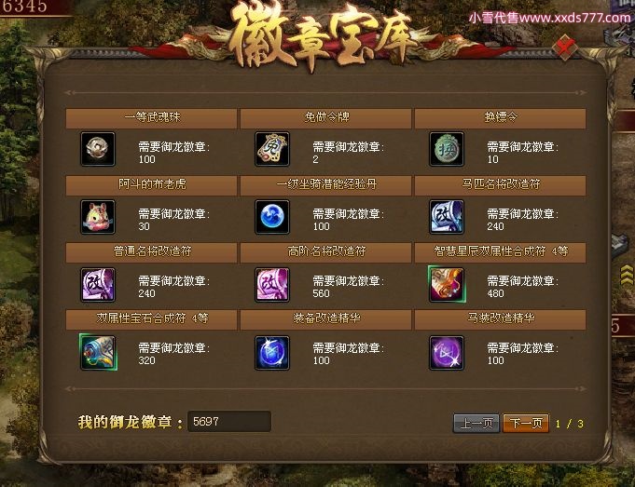Image resolution: width=635 pixels, height=487 pixels.
Task: Click the 智慧星辰双属性合成符 4等 item icon
Action: click(447, 284)
